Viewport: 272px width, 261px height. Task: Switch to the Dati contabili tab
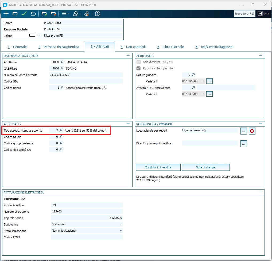pos(133,47)
